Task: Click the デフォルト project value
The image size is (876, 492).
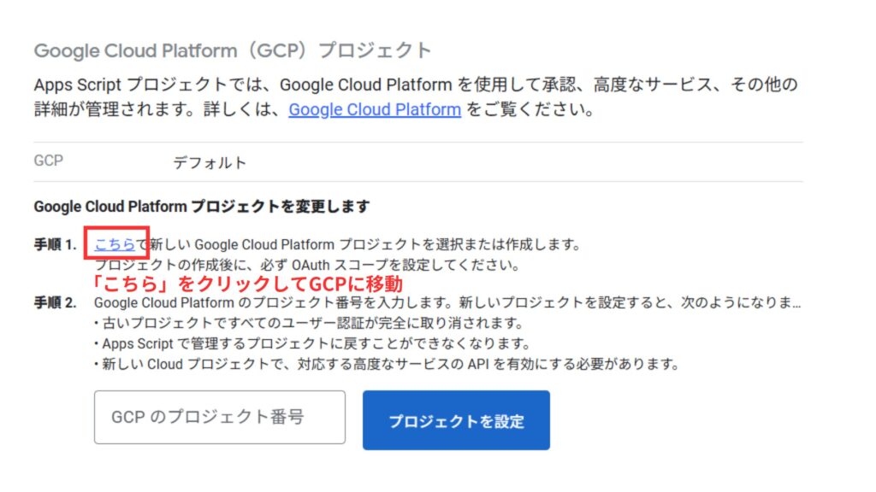Action: click(210, 163)
